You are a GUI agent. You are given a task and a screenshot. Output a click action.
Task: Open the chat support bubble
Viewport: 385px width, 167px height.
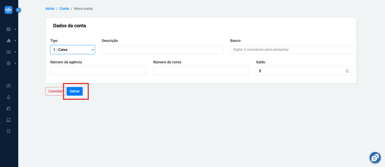[375, 158]
